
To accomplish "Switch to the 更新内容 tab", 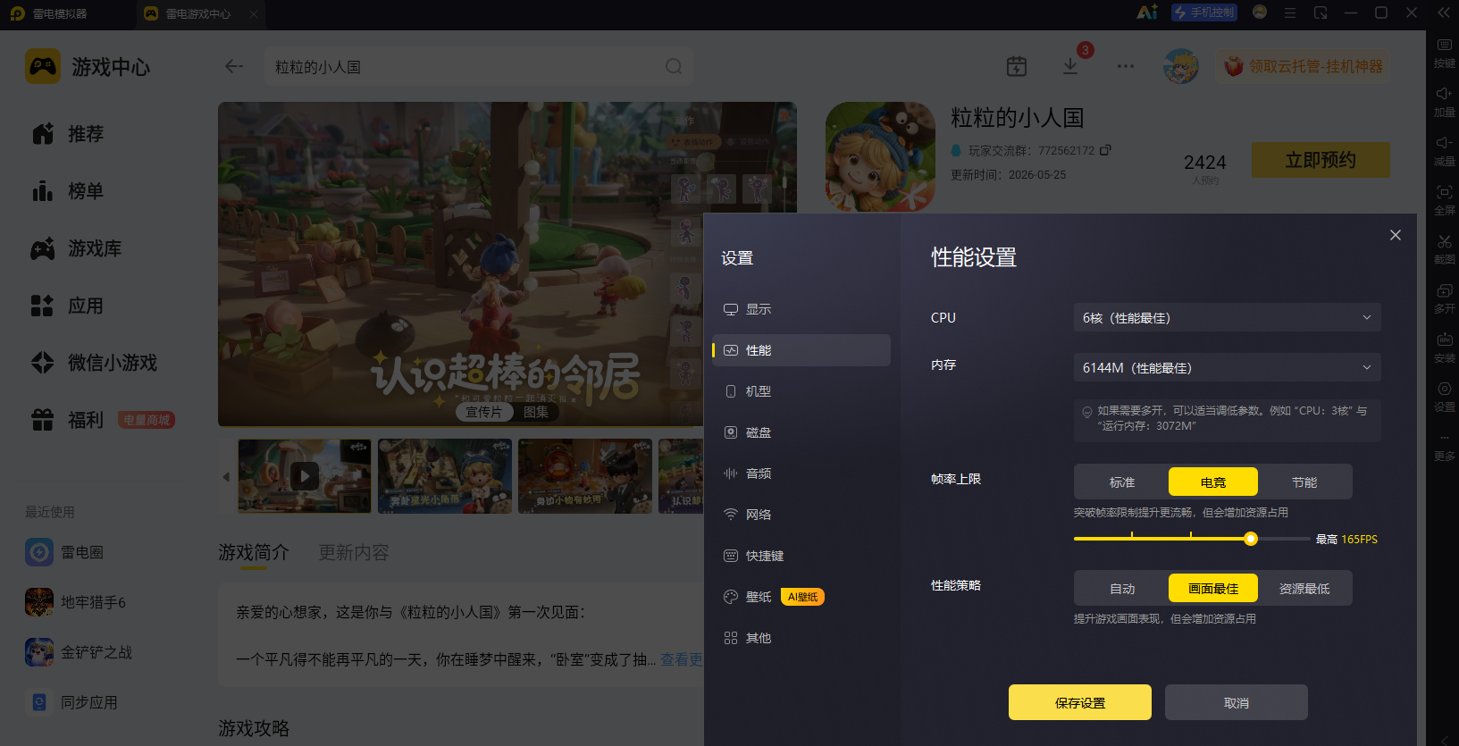I will pos(354,553).
